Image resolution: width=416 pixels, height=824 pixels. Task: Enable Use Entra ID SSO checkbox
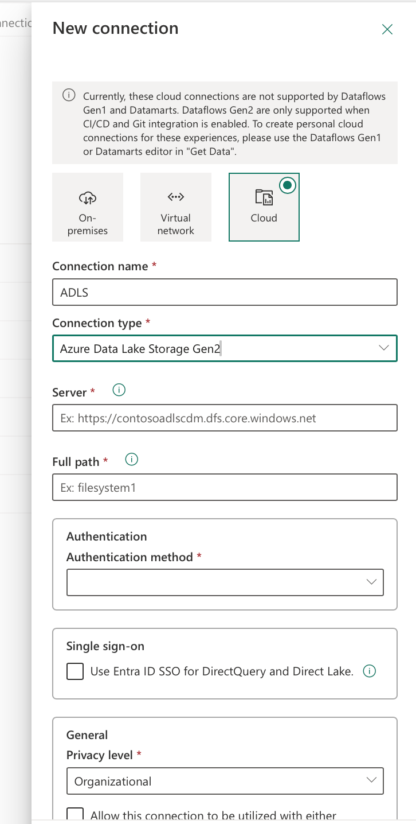pos(75,671)
